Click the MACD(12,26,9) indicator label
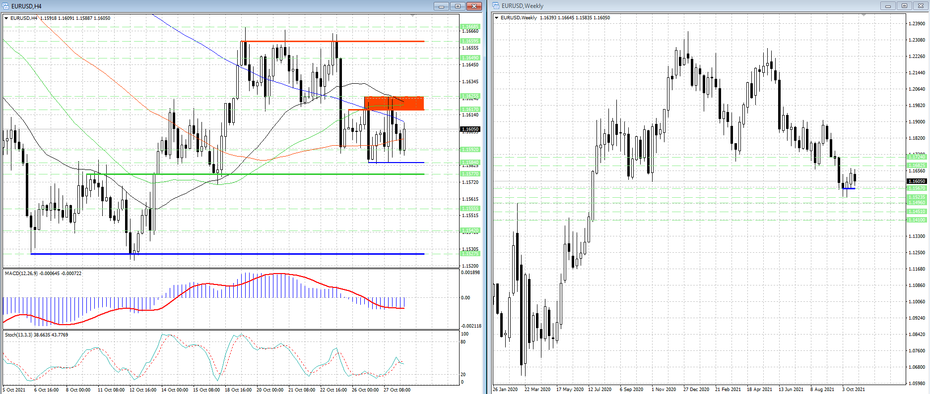 tap(43, 274)
